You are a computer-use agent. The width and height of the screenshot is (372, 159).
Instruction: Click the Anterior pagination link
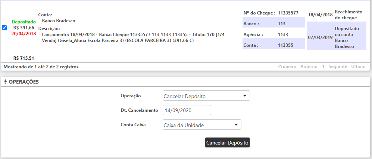tap(308, 66)
